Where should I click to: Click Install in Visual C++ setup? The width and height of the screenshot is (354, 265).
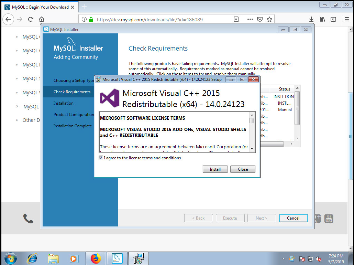point(215,169)
